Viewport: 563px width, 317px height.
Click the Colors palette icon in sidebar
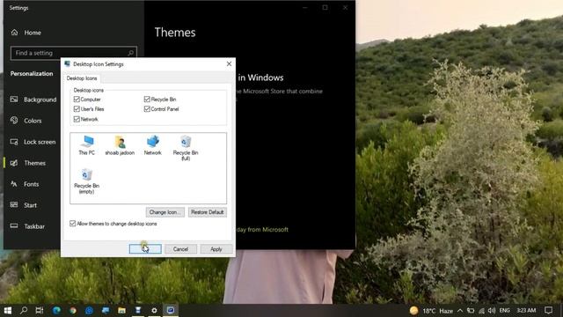14,121
